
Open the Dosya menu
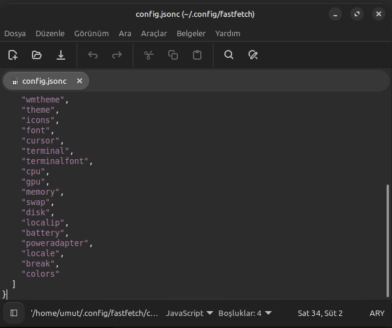click(15, 34)
